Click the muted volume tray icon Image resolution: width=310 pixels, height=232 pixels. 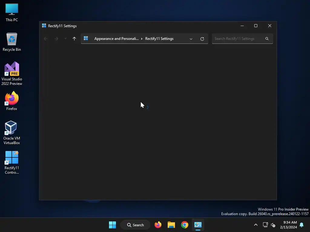(x=273, y=225)
